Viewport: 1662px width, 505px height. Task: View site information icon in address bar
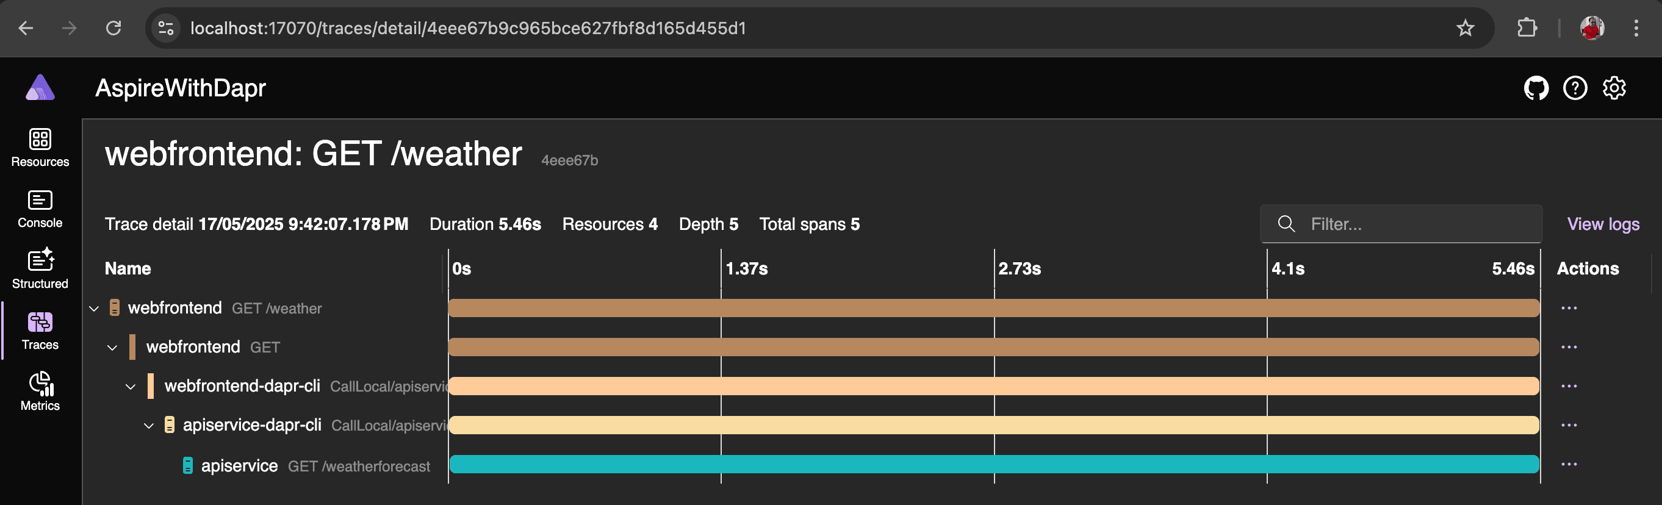click(166, 27)
